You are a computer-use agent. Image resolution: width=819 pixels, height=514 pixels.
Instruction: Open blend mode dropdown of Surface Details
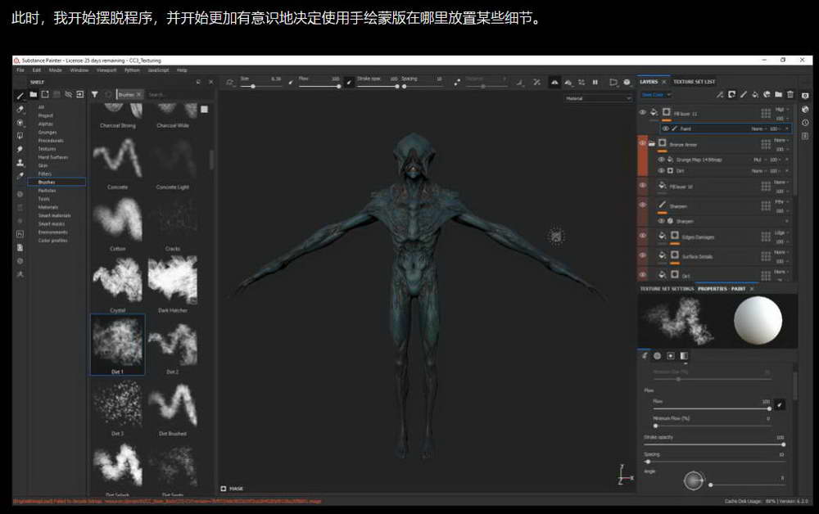(781, 253)
